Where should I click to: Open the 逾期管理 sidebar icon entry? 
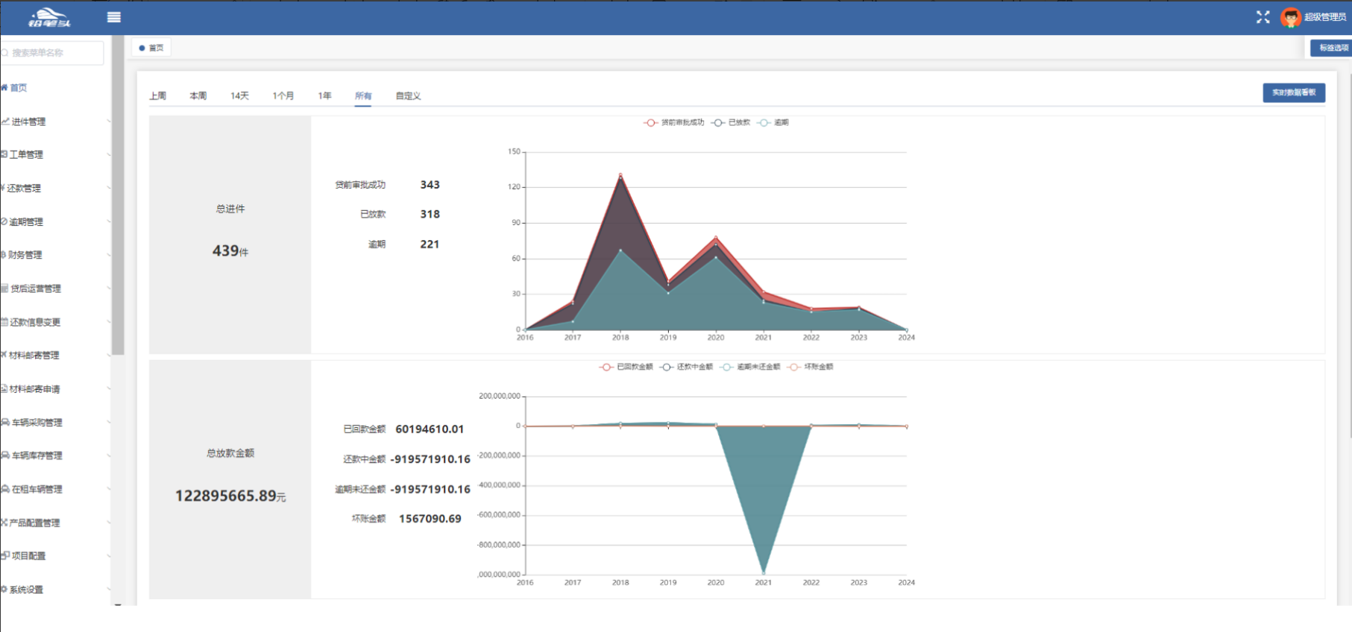pos(4,221)
